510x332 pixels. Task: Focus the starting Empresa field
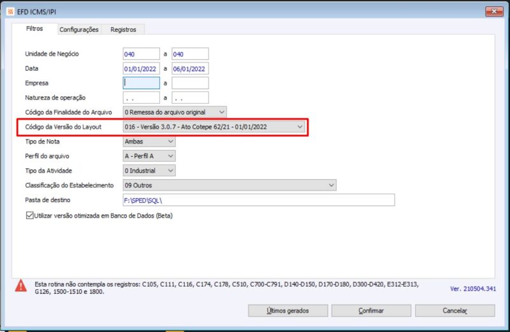[x=141, y=83]
